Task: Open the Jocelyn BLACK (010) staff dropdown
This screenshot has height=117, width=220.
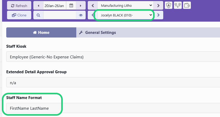Action: click(x=125, y=15)
